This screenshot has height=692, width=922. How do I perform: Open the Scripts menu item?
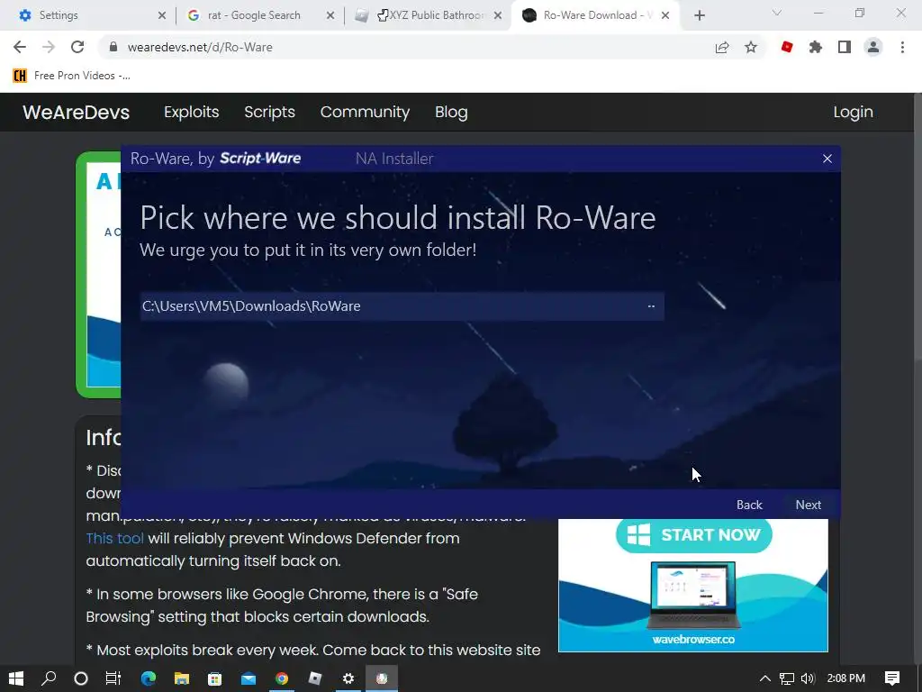[269, 112]
